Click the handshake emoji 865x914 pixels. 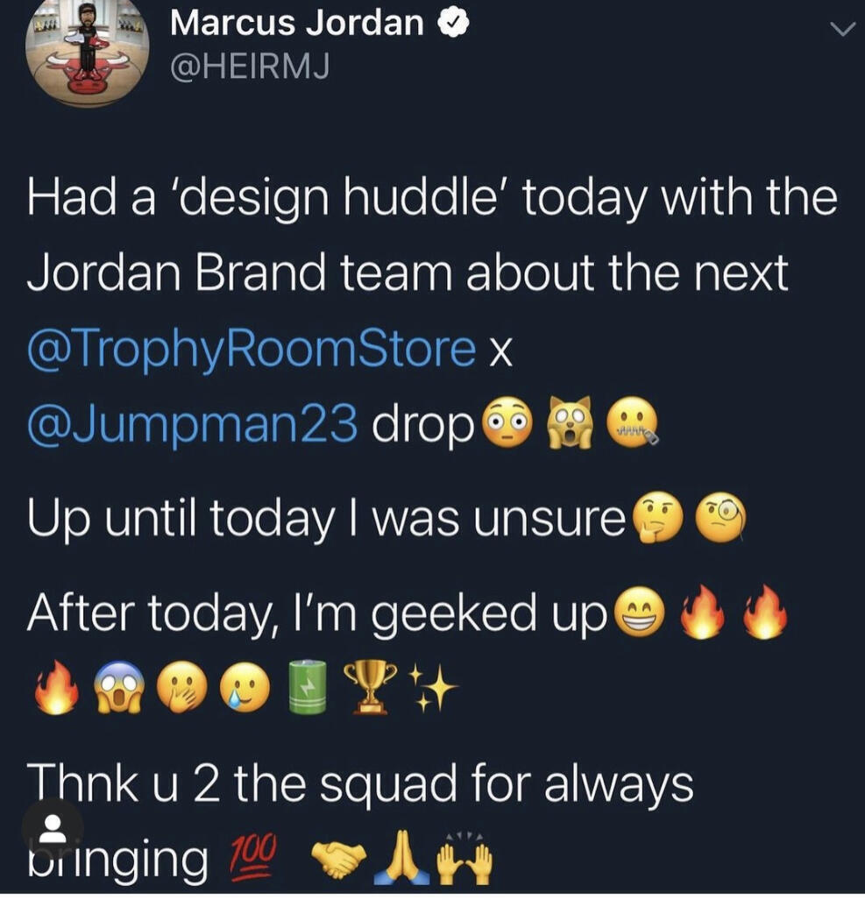coord(338,860)
